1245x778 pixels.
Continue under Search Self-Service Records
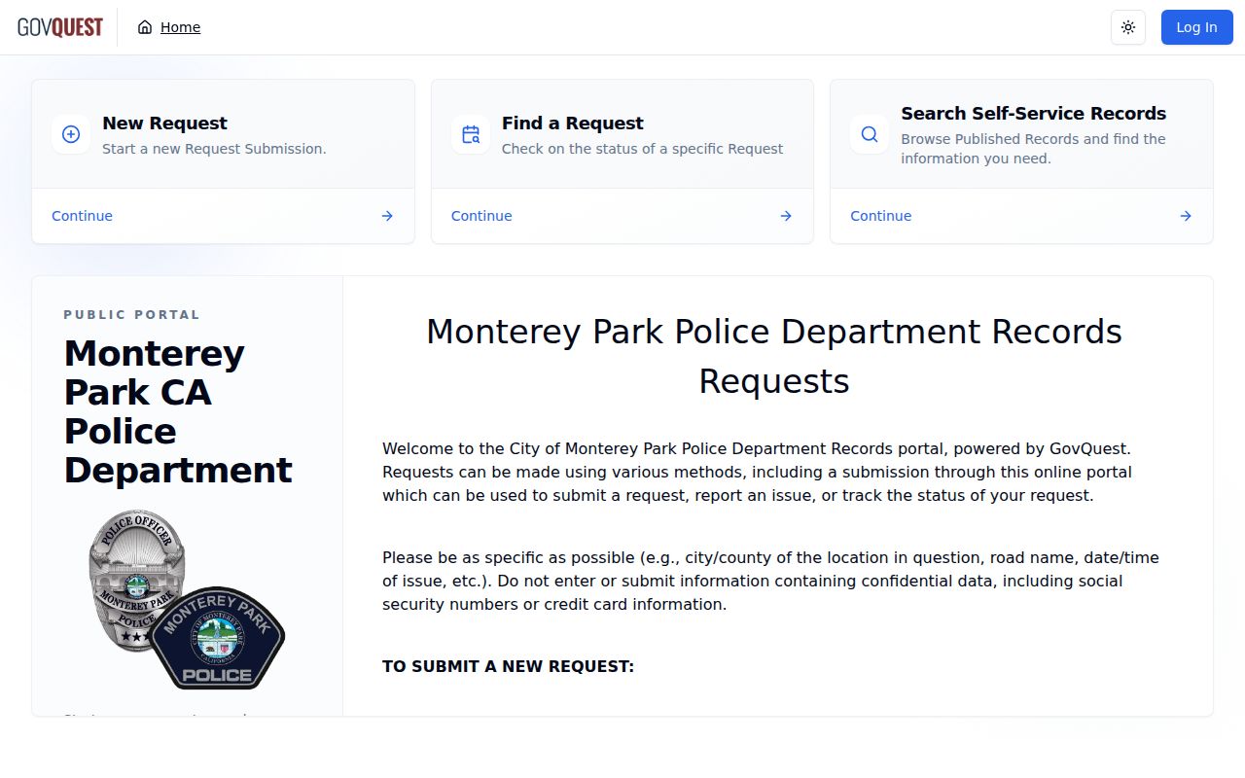[881, 216]
